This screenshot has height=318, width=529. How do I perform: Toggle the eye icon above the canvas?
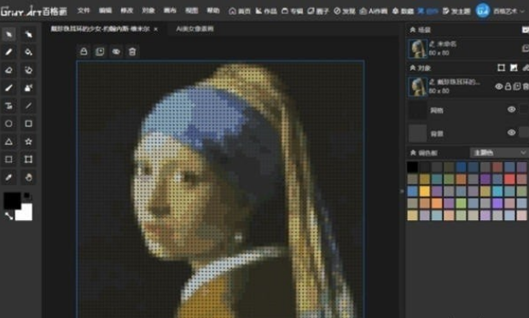click(x=116, y=52)
